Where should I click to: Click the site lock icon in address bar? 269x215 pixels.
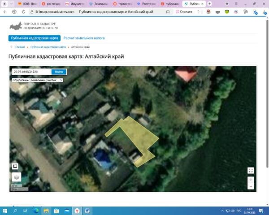pyautogui.click(x=32, y=12)
